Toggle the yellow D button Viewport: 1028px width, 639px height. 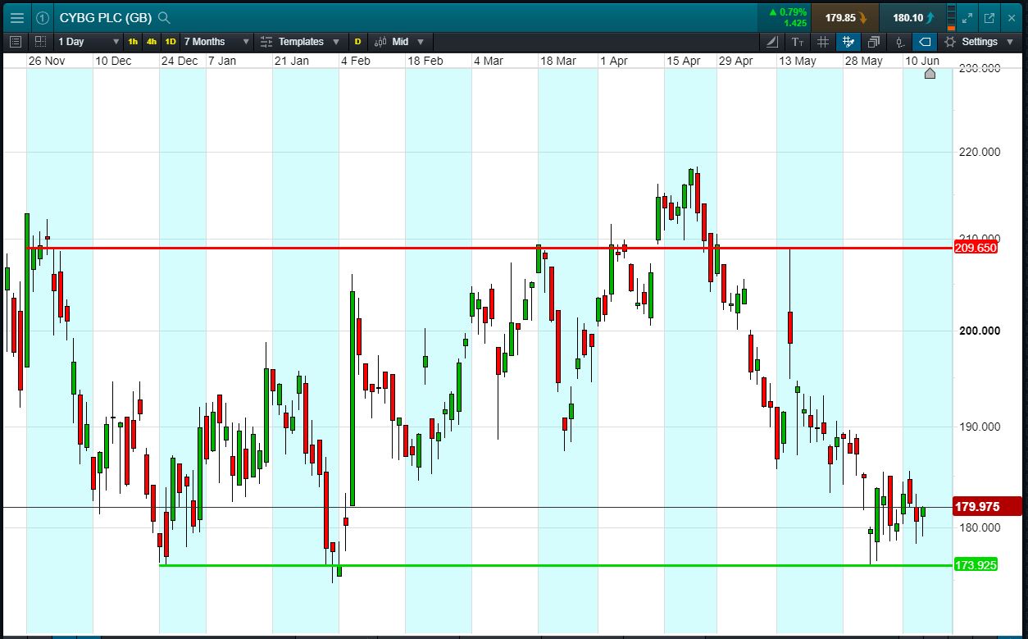(x=357, y=41)
